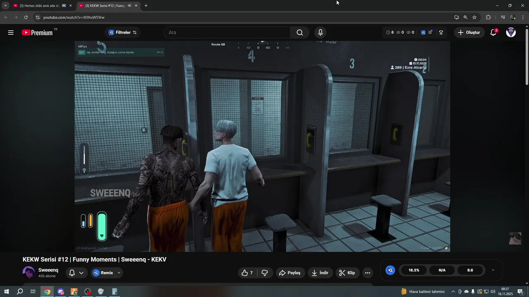The image size is (529, 297).
Task: Open OBS from the taskbar
Action: [88, 292]
